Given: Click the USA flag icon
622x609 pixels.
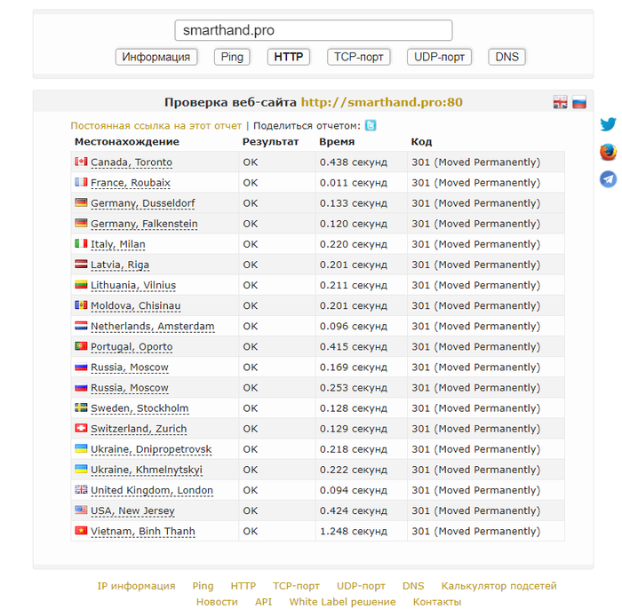Looking at the screenshot, I should (81, 510).
